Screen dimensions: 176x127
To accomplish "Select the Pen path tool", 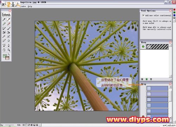I will coord(8,45).
